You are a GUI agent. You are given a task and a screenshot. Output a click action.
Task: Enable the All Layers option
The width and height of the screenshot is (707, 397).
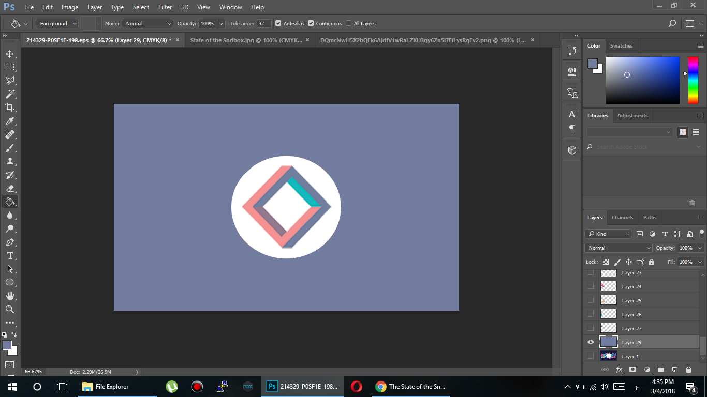[349, 23]
